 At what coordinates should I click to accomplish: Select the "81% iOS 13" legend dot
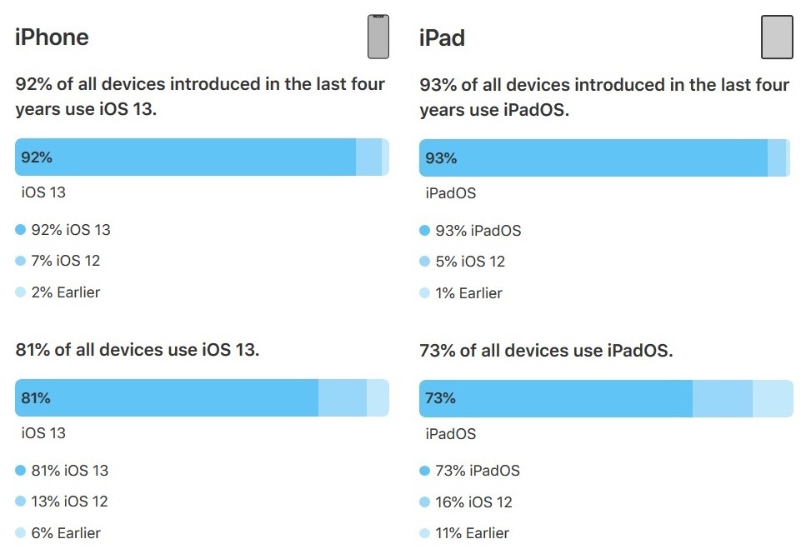[21, 471]
